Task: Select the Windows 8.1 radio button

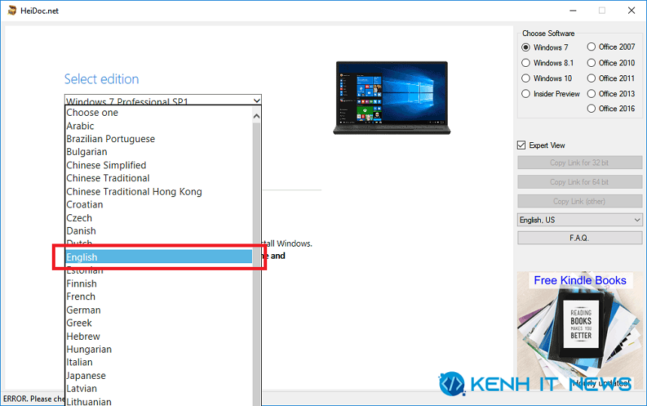Action: pos(526,62)
